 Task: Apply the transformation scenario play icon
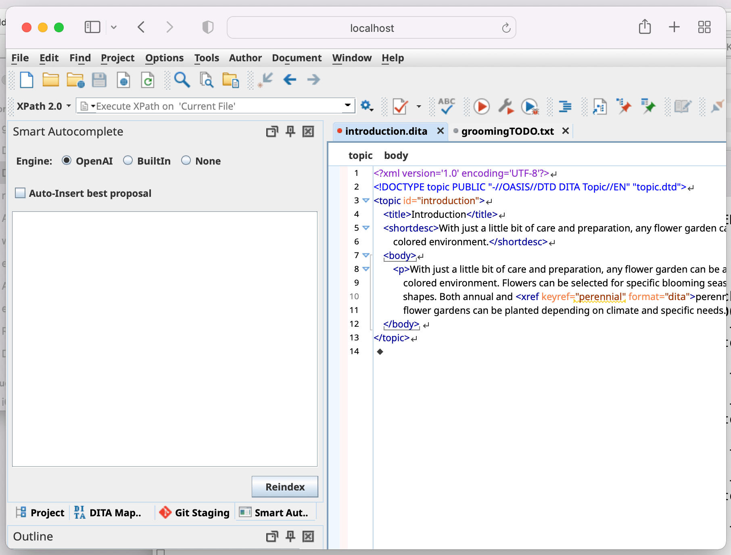pyautogui.click(x=481, y=106)
